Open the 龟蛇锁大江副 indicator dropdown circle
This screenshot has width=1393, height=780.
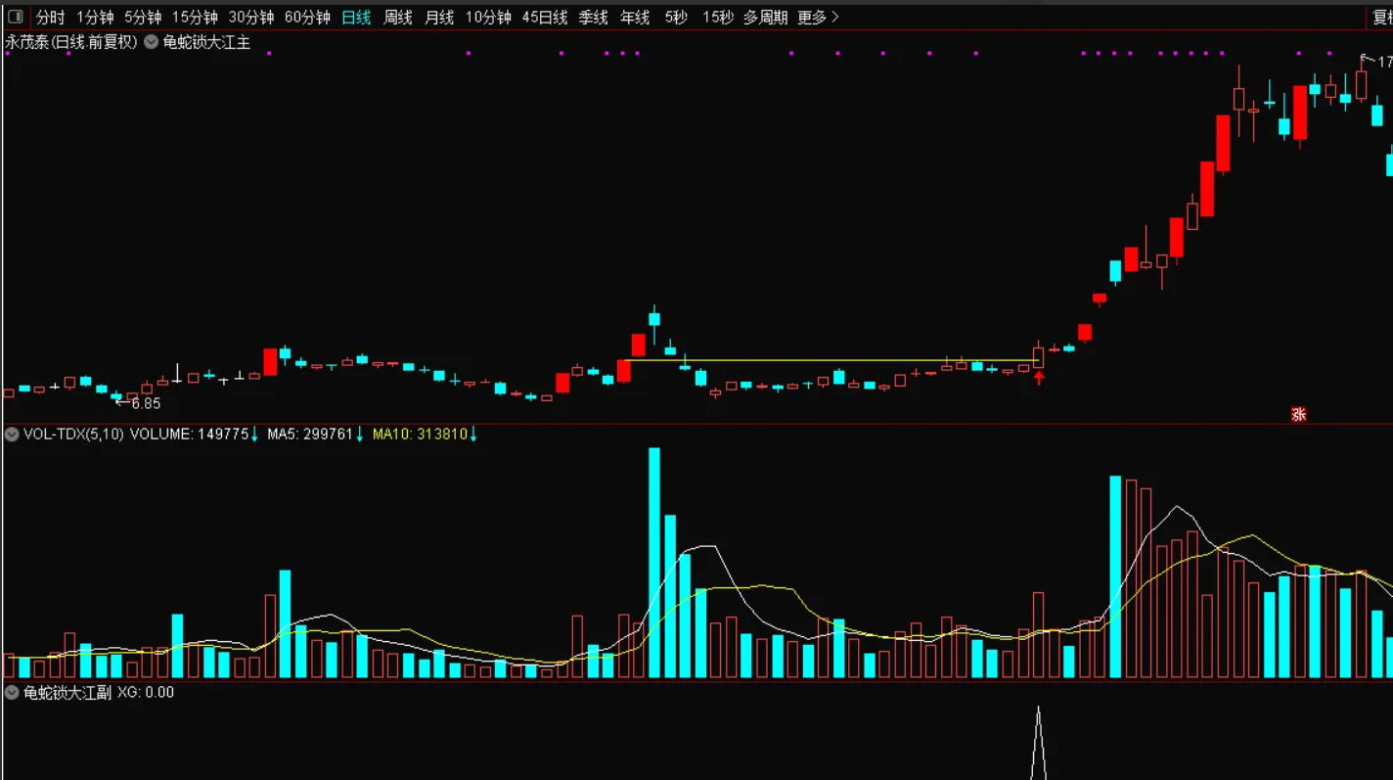pyautogui.click(x=12, y=693)
